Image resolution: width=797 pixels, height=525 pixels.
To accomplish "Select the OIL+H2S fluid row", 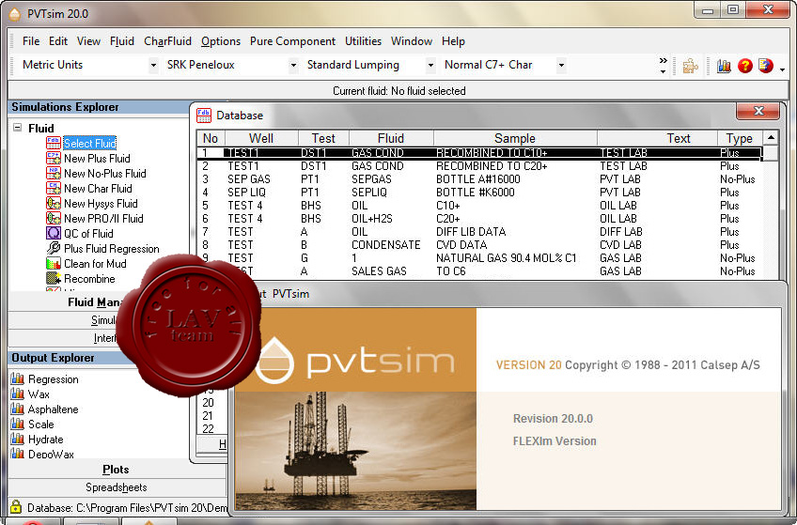I will coord(479,219).
